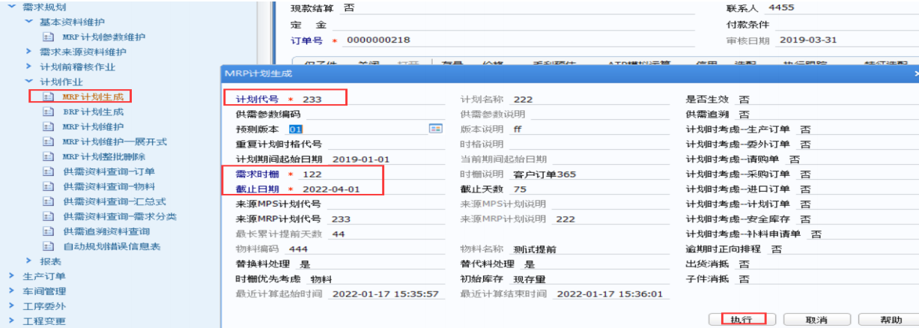Click the 自动规划错误信息表 document icon
Image resolution: width=919 pixels, height=328 pixels.
coord(49,246)
